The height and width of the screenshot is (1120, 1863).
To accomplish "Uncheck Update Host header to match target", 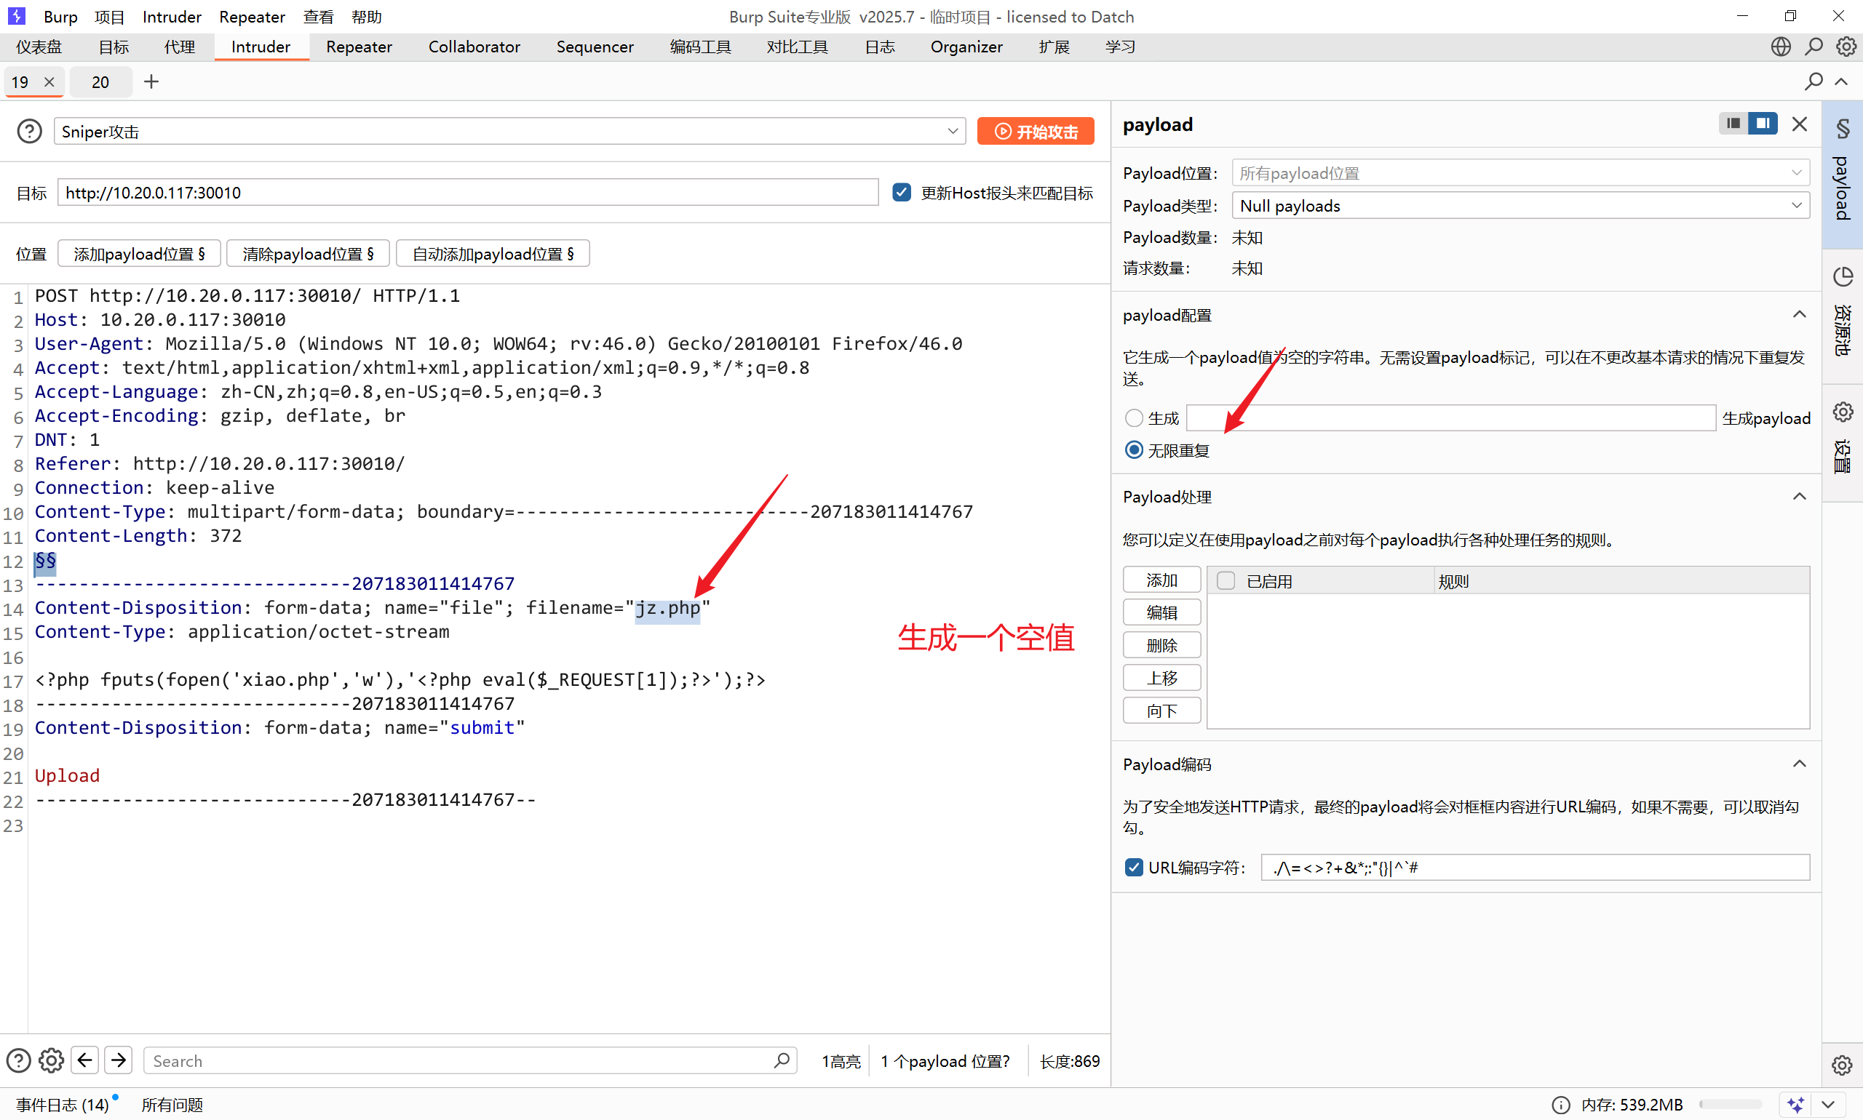I will (901, 193).
